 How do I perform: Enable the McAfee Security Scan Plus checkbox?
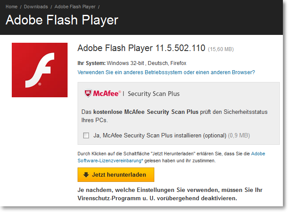tap(86, 135)
